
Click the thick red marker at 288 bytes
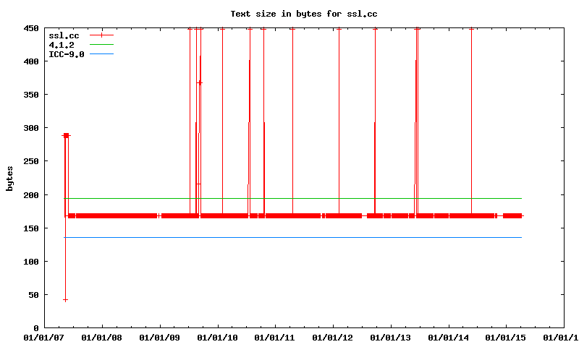[66, 135]
